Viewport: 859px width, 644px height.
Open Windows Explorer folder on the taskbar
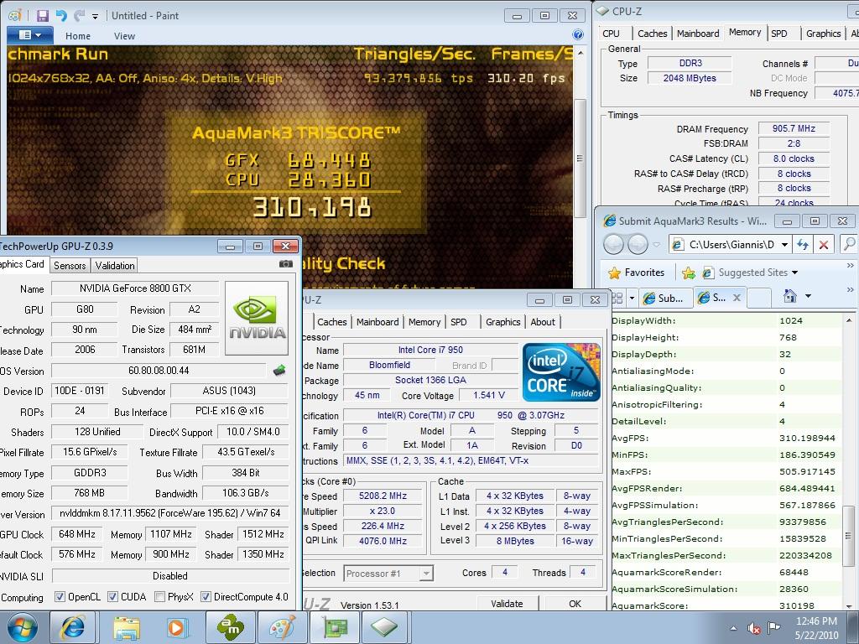[x=128, y=627]
